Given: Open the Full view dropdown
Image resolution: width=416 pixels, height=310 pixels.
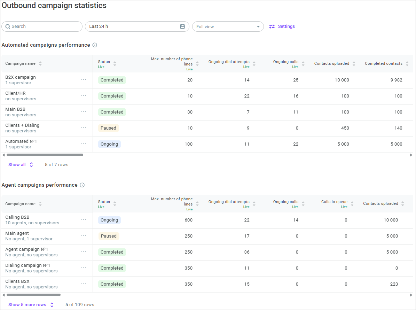Looking at the screenshot, I should (x=228, y=26).
